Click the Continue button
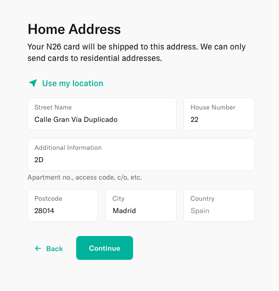This screenshot has height=291, width=279. [x=105, y=248]
